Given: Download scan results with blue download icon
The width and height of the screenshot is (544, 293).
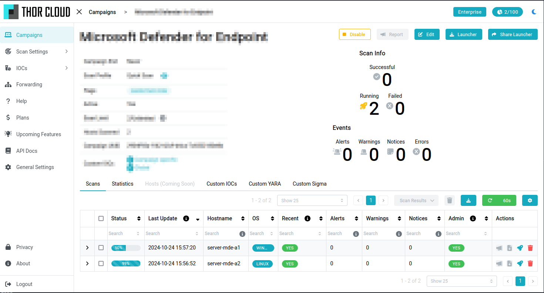Looking at the screenshot, I should point(469,200).
